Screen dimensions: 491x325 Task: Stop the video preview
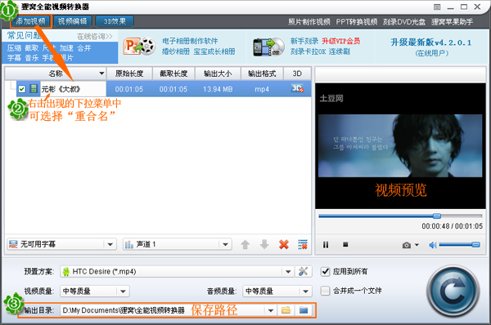[345, 244]
